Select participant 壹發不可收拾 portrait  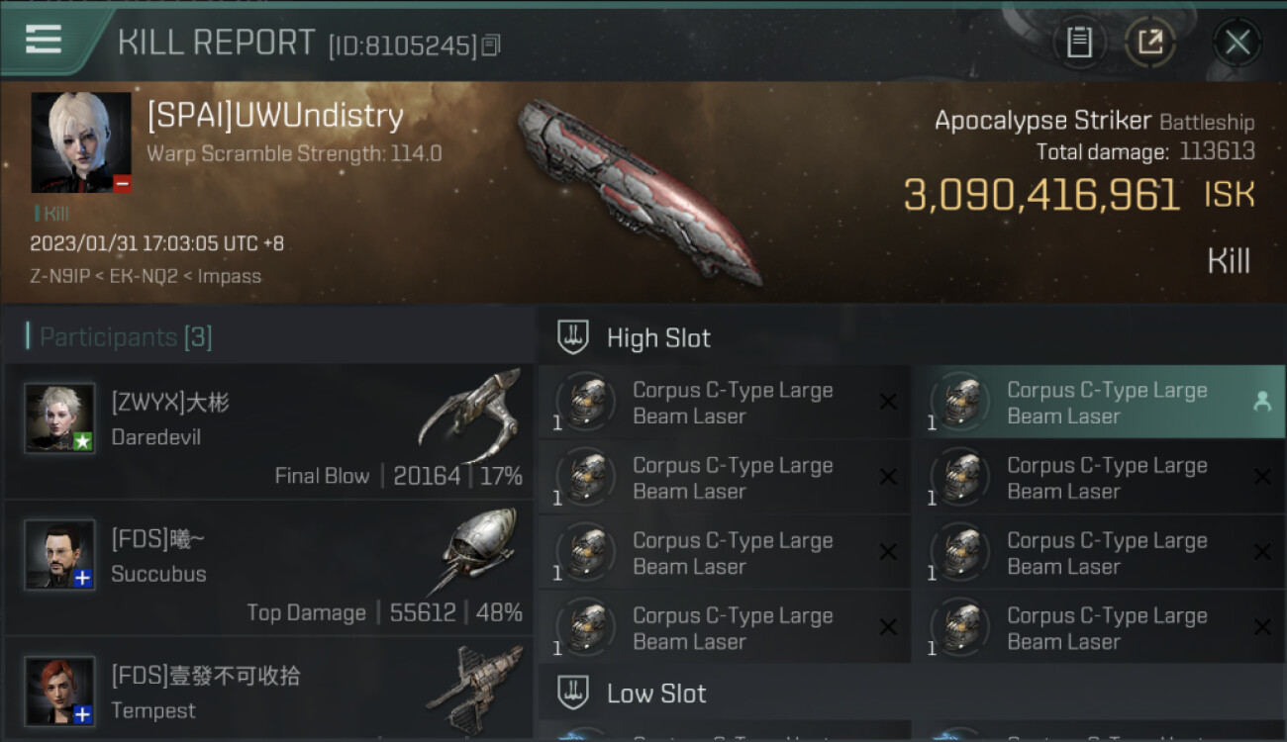[x=59, y=691]
